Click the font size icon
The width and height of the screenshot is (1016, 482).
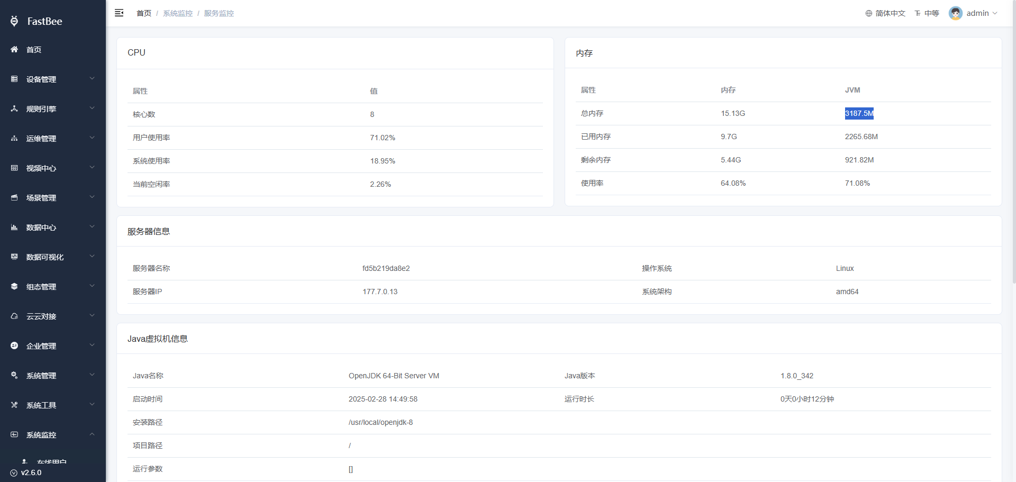[918, 13]
